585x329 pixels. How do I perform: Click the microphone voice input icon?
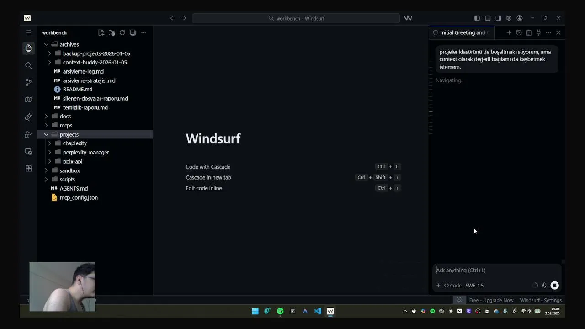click(544, 285)
